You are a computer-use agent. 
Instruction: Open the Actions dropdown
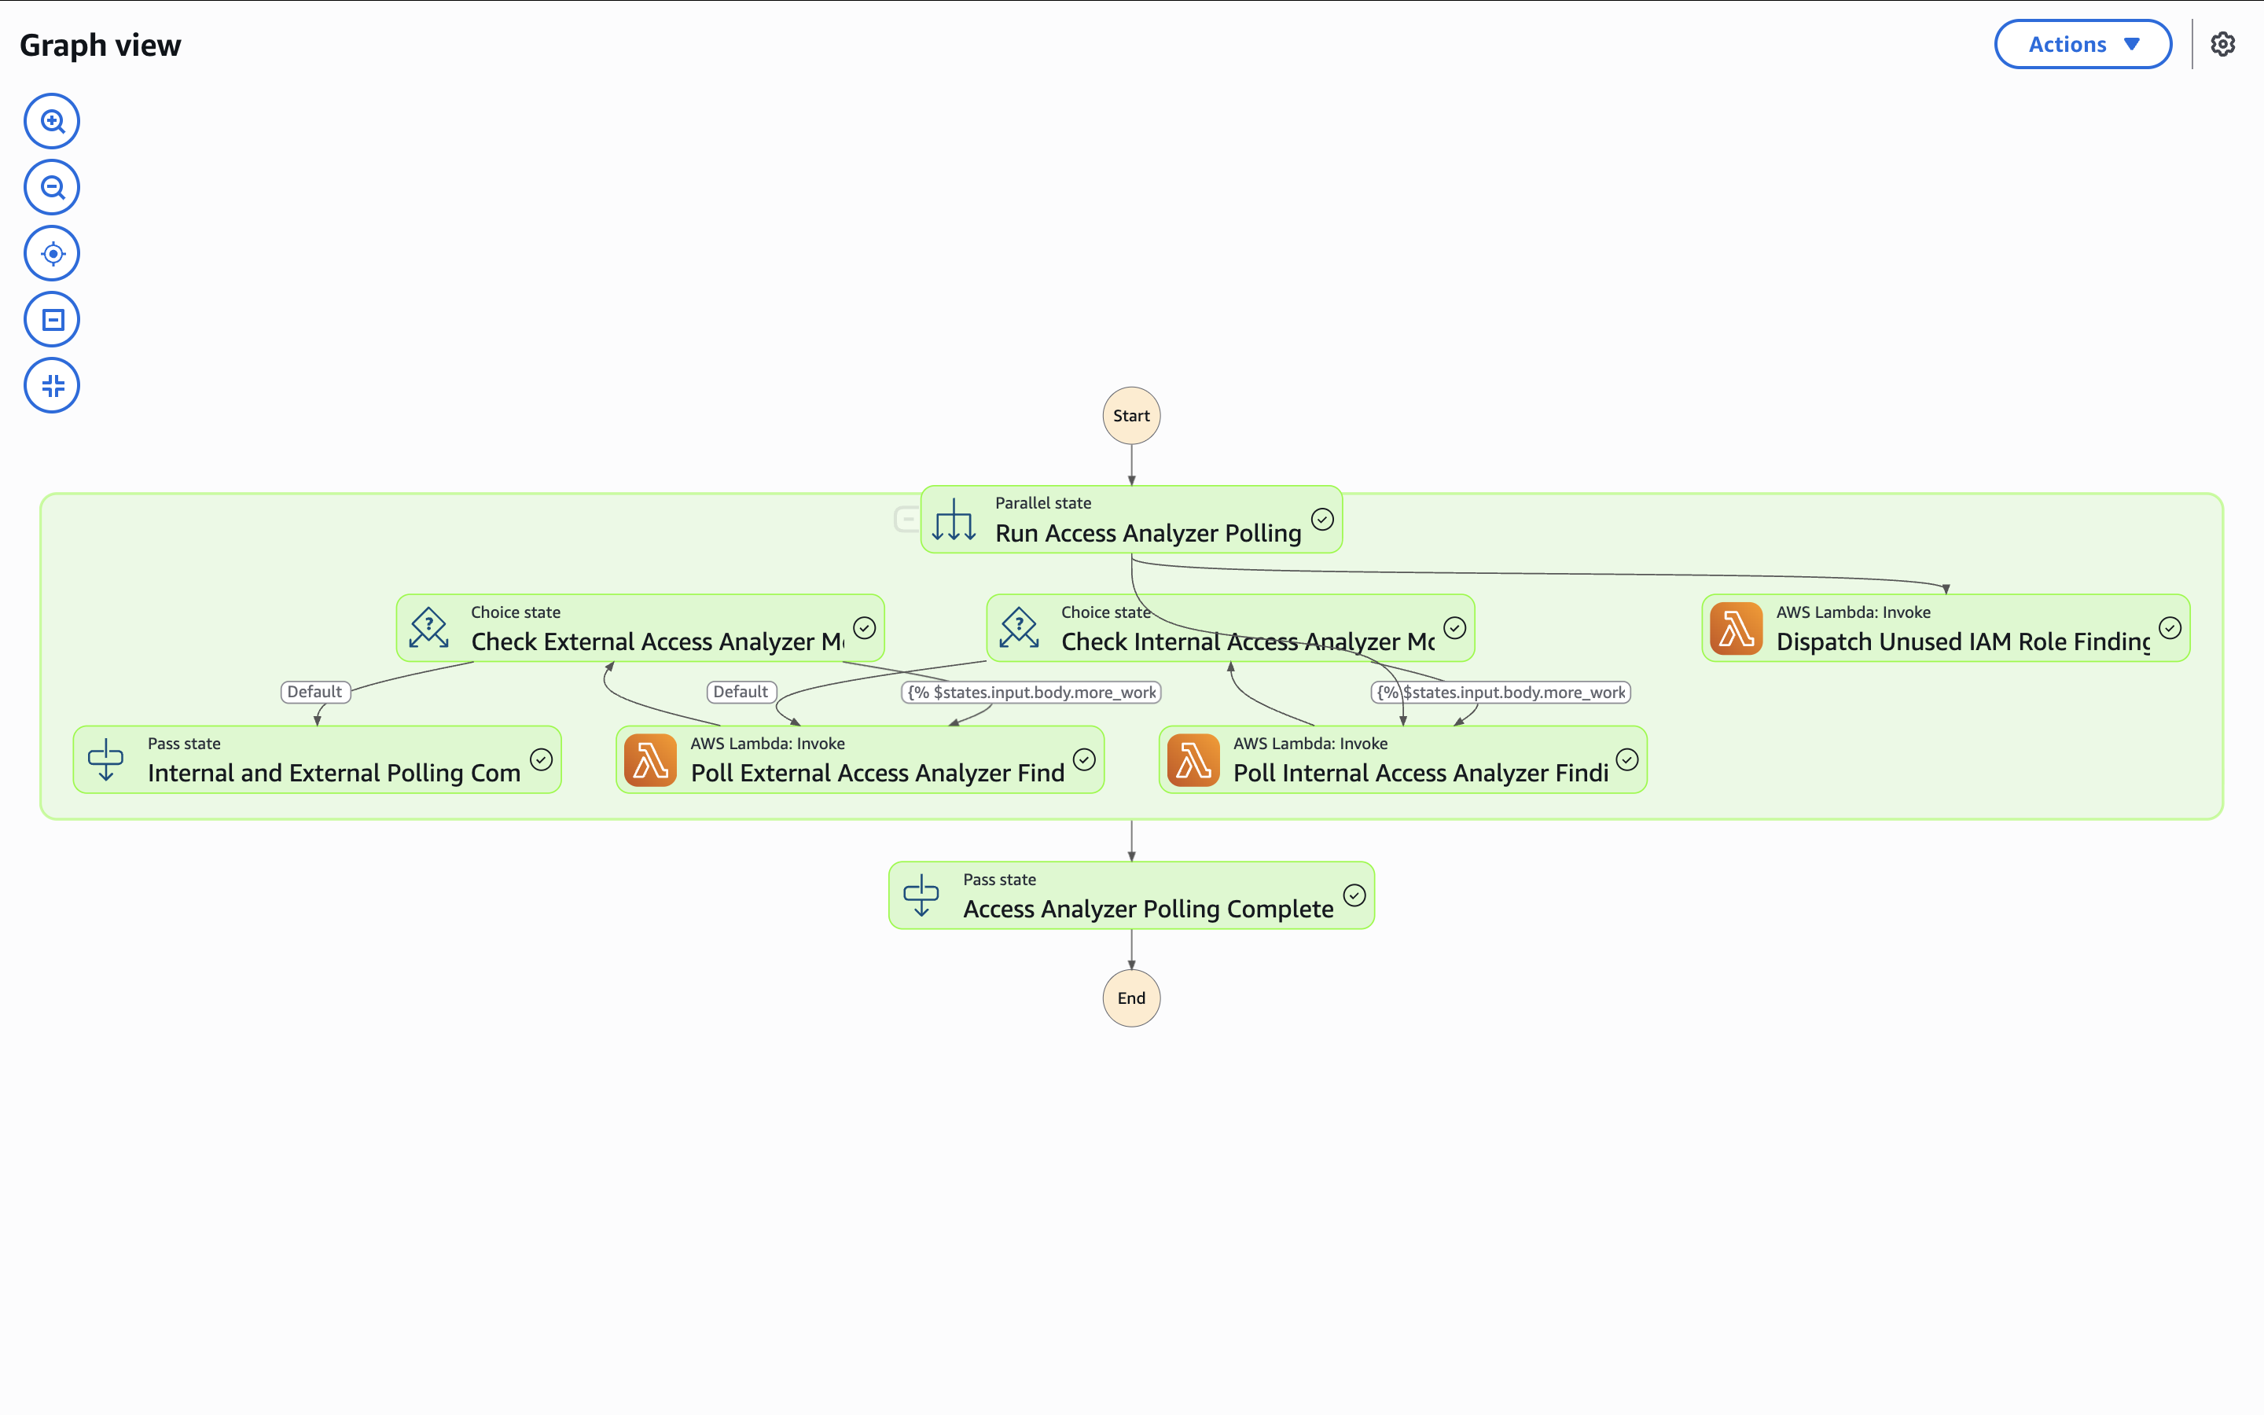2082,44
